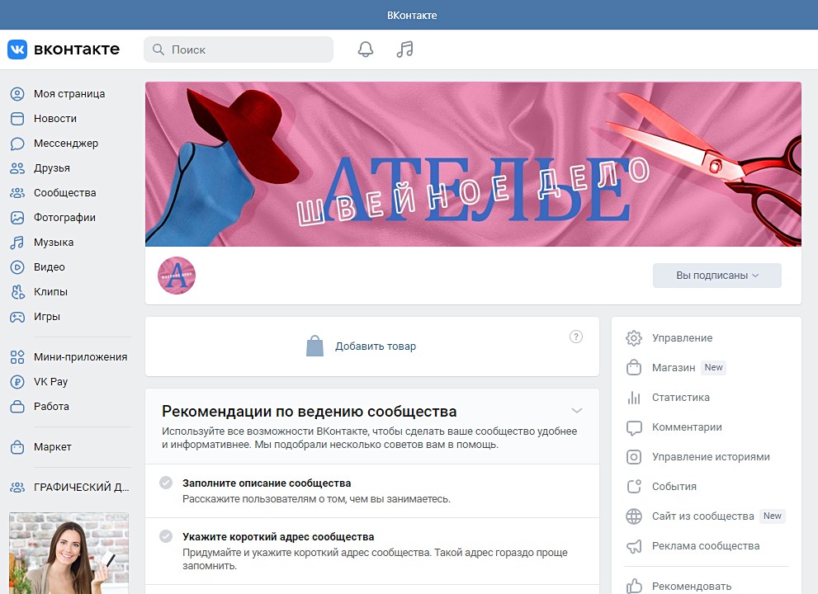Image resolution: width=818 pixels, height=594 pixels.
Task: Click the Комментарии speech bubble icon
Action: point(634,427)
